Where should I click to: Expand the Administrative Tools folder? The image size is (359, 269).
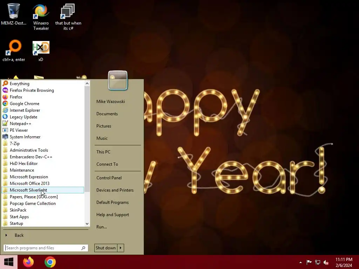point(43,150)
